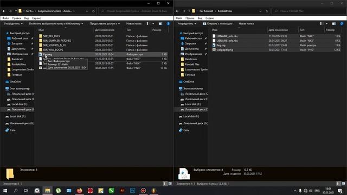The width and height of the screenshot is (347, 195).
Task: Select LIBNAME_info.nkc in right window
Action: [227, 36]
